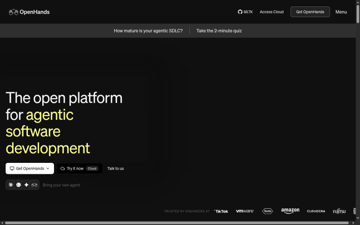Screen dimensions: 360x225
Task: Open the GitHub repository star count link
Action: point(245,12)
